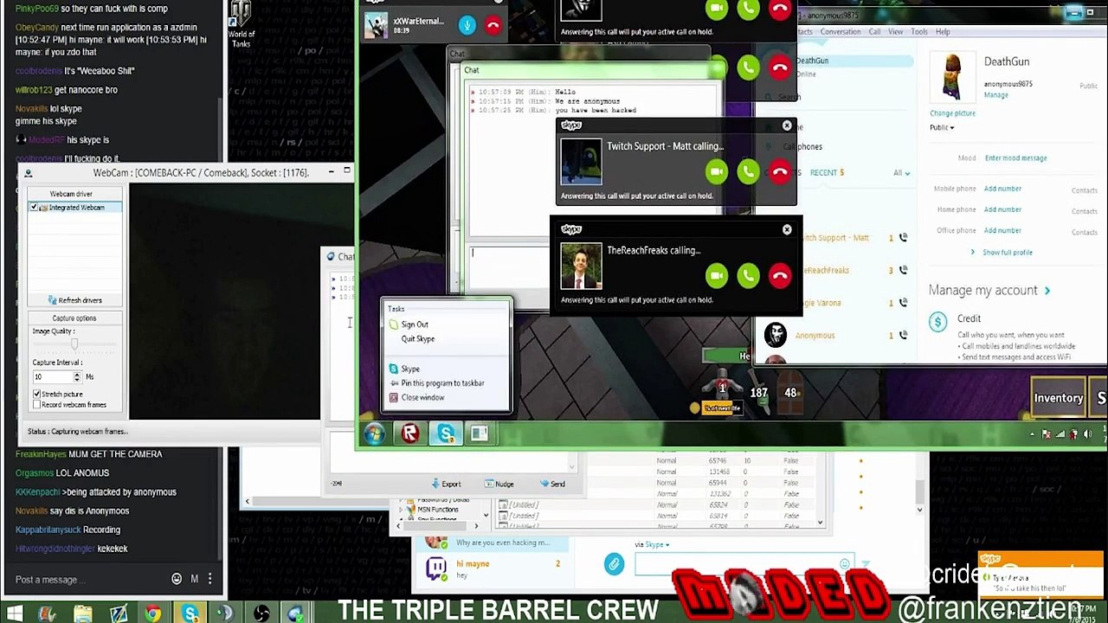Screen dimensions: 1108x623
Task: Click Enter mood message
Action: (x=1015, y=158)
